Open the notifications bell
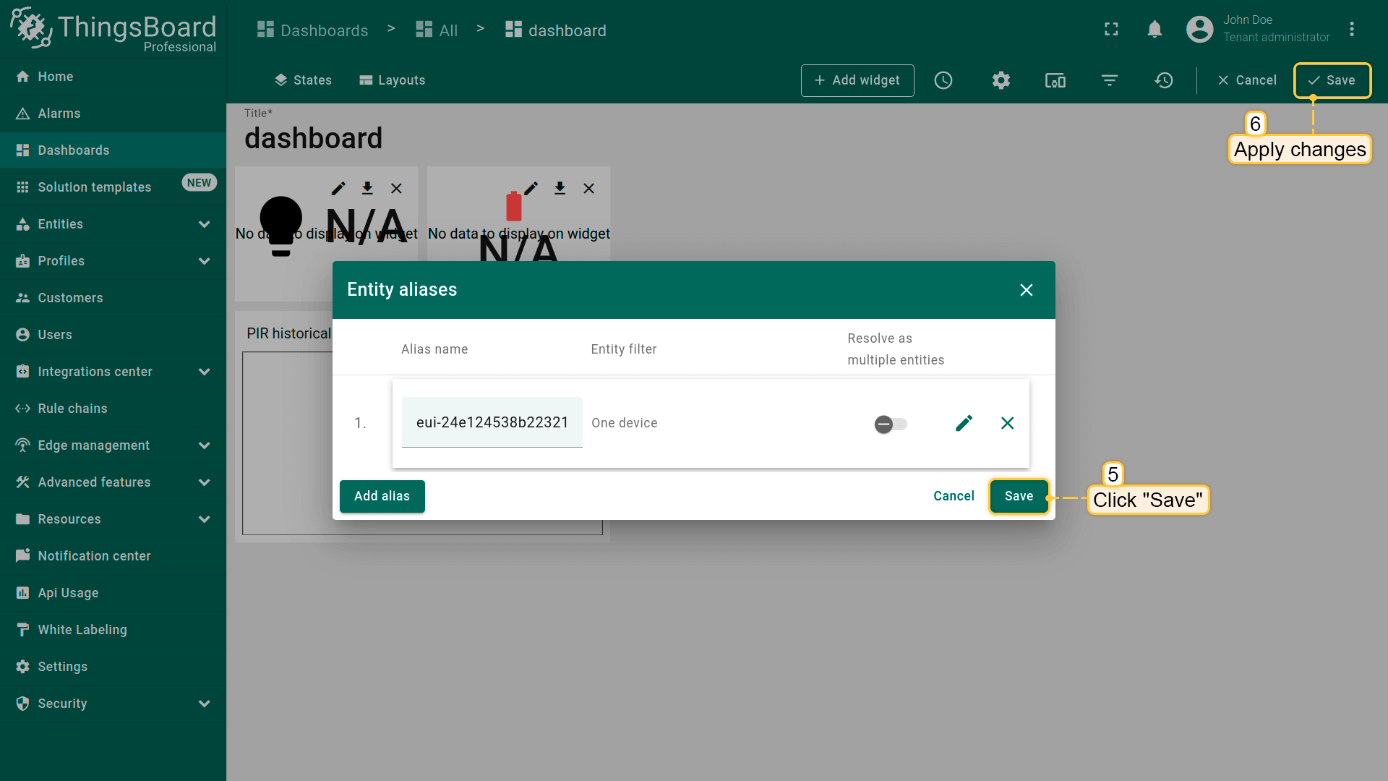1388x781 pixels. pyautogui.click(x=1154, y=30)
